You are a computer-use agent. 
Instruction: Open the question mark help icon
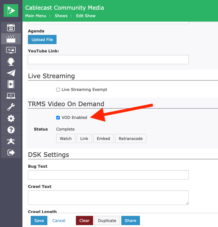point(11,130)
